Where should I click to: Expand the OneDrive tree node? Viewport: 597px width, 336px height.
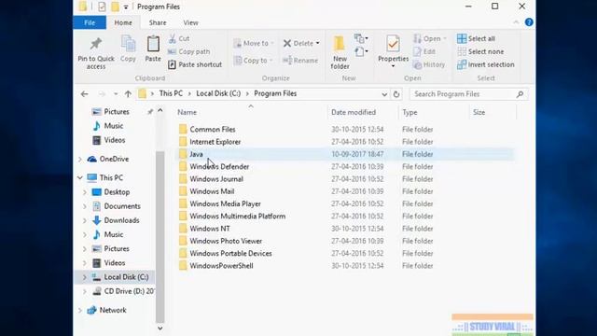[x=80, y=160]
